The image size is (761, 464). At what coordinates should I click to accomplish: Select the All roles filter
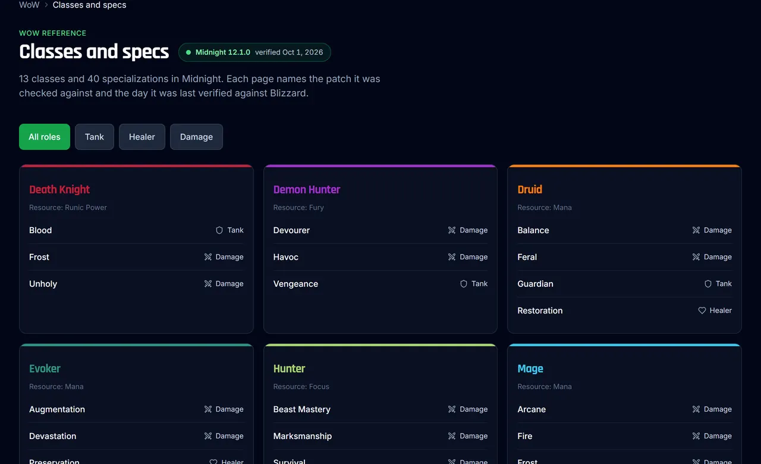click(x=45, y=137)
